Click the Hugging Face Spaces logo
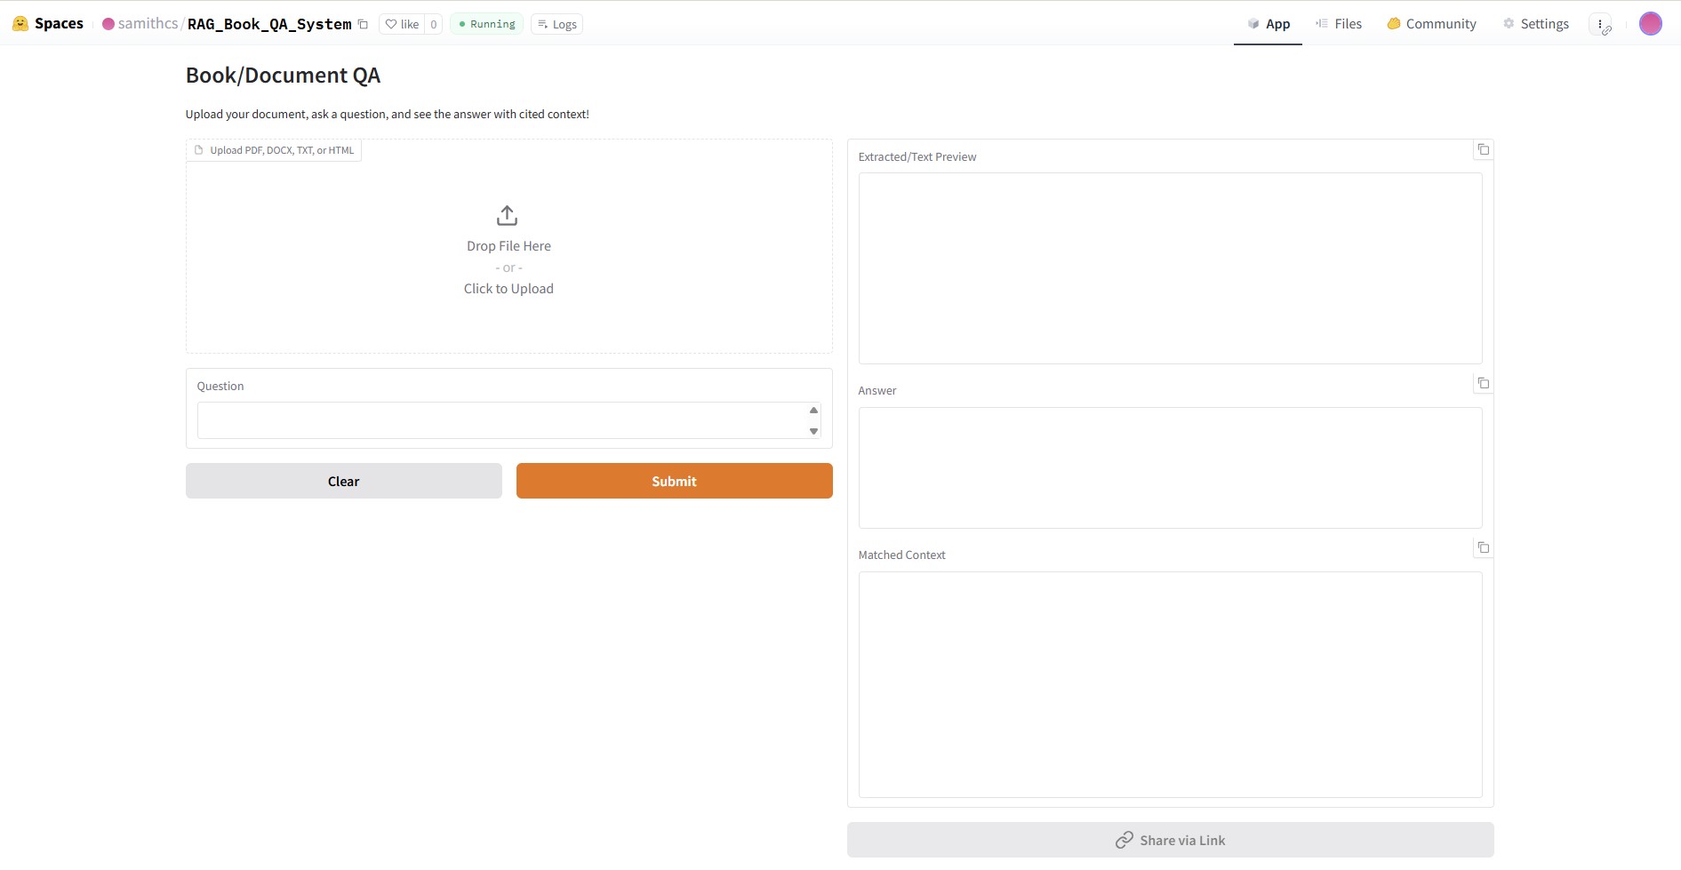The height and width of the screenshot is (870, 1681). pyautogui.click(x=20, y=24)
